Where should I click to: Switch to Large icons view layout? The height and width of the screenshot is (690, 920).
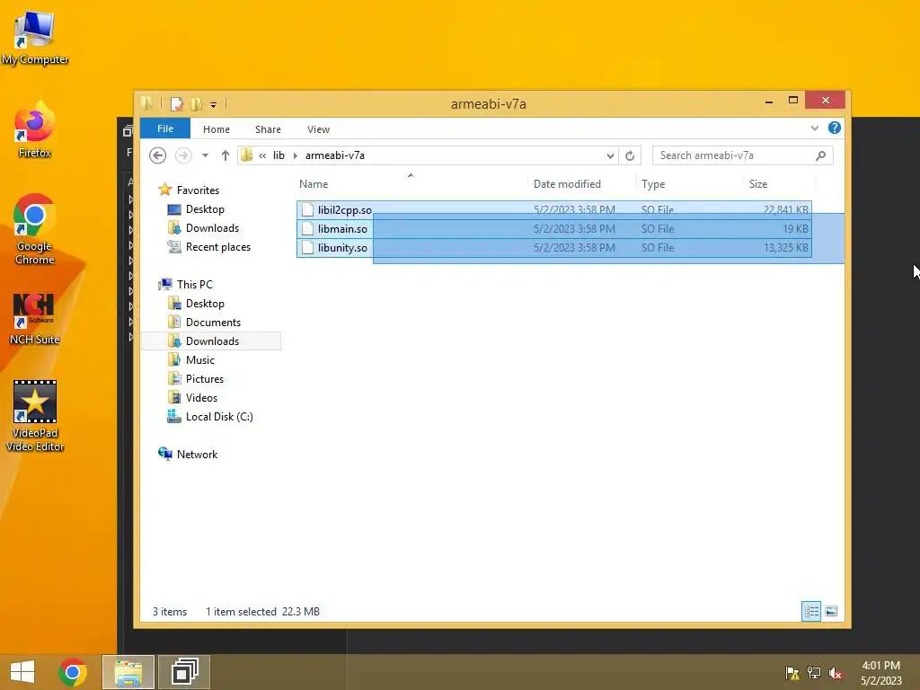click(831, 611)
